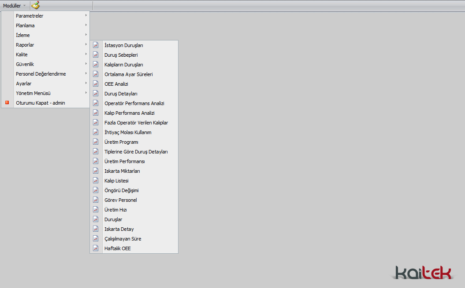Click the icon beside Kalıp Listesi
The height and width of the screenshot is (288, 465).
click(96, 181)
